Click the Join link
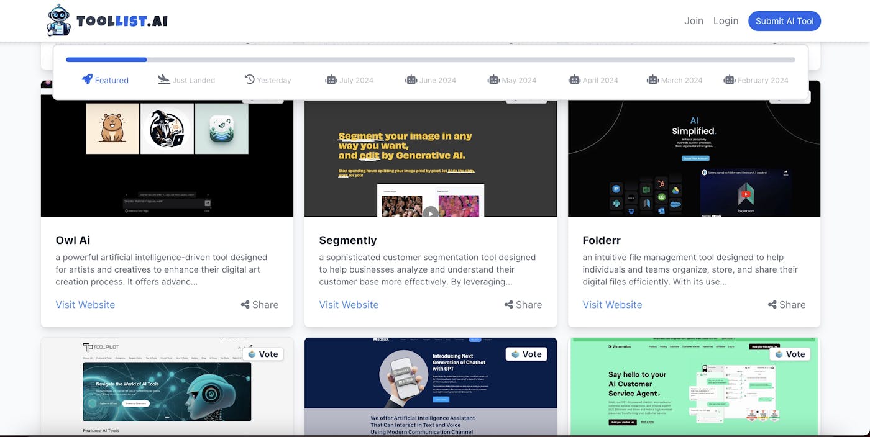Screen dimensions: 870x437 pyautogui.click(x=694, y=20)
